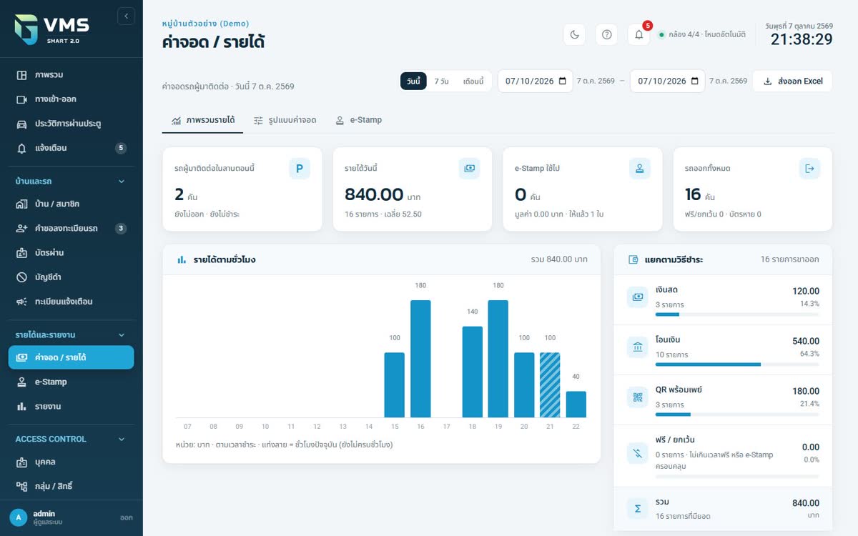Click the house icon for บ้าน / สมาชิก
Screen dimensions: 858x536
[21, 204]
